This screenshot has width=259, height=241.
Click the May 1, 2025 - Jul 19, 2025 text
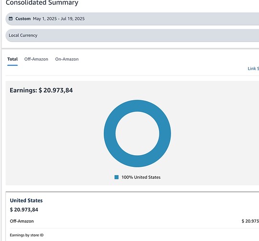(59, 19)
